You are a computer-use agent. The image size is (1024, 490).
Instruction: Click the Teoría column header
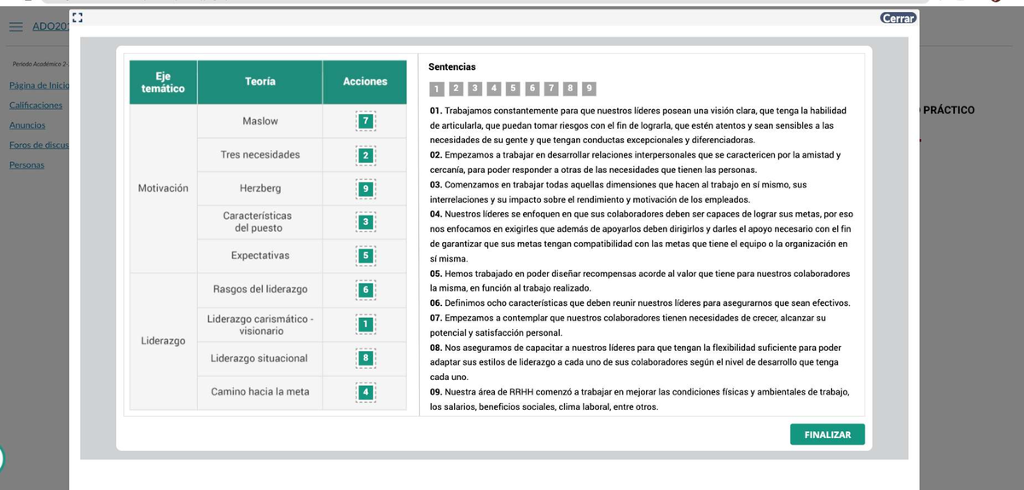click(x=260, y=82)
